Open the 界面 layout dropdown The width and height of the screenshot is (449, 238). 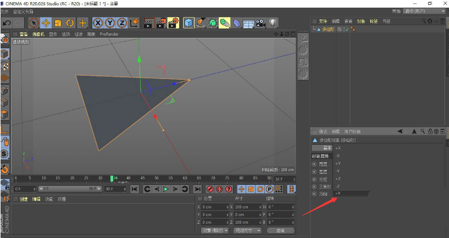(x=424, y=11)
